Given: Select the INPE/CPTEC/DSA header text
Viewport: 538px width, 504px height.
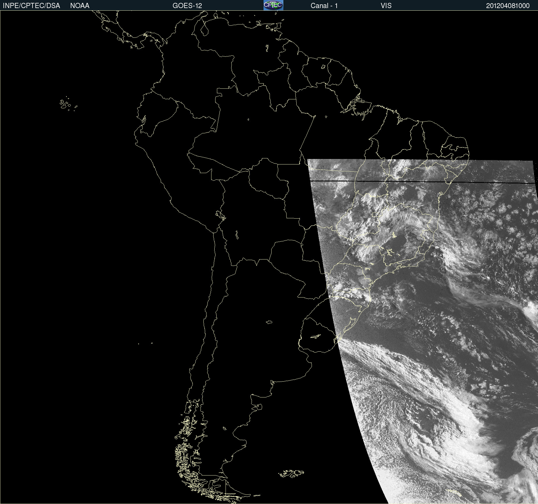Looking at the screenshot, I should click(x=31, y=6).
